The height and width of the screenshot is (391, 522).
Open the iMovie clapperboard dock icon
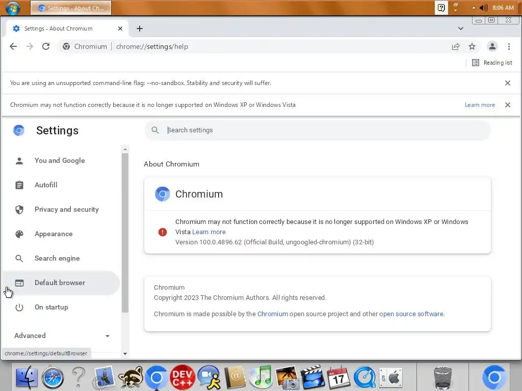(x=312, y=377)
